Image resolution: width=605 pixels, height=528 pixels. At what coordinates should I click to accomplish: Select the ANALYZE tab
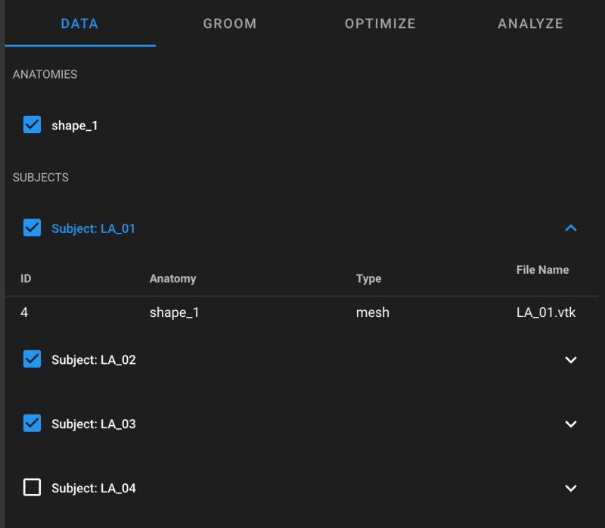point(530,23)
